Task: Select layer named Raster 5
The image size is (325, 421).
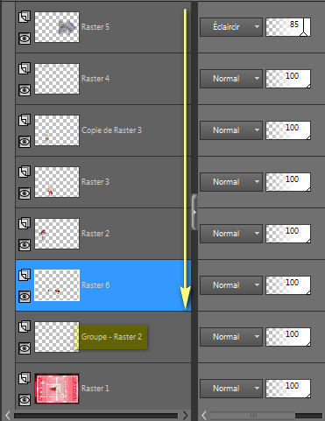Action: coord(95,27)
